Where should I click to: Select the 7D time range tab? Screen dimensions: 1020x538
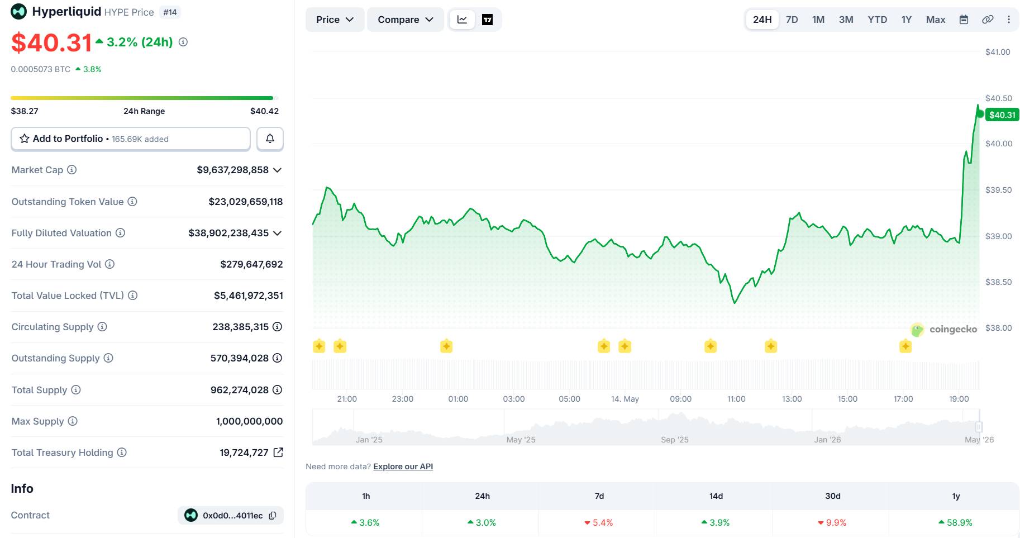coord(792,20)
